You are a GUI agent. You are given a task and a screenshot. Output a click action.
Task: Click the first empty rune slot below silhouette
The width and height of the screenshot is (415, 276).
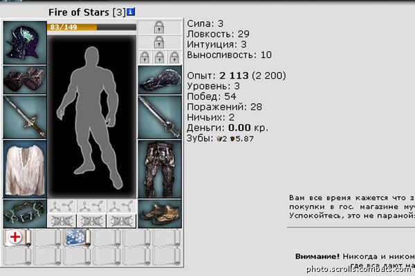point(62,206)
